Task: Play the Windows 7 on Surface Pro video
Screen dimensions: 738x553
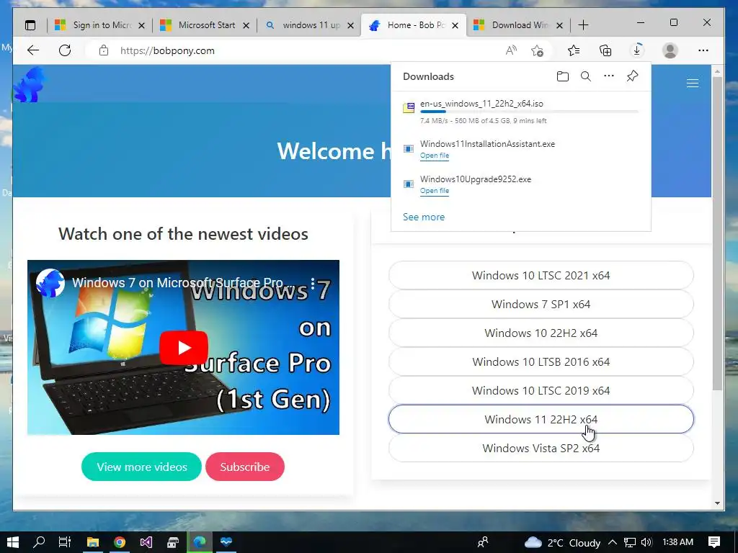Action: tap(184, 348)
